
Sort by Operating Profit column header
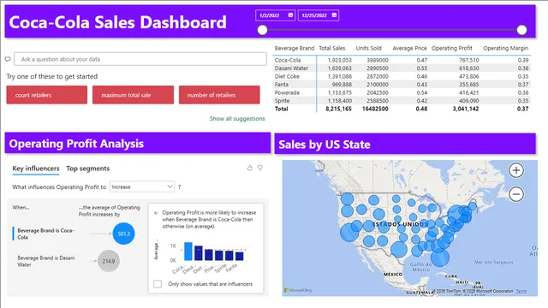(x=452, y=48)
